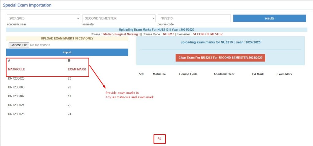Click the red EXAM MARK sample heading
The height and width of the screenshot is (146, 313).
(77, 69)
